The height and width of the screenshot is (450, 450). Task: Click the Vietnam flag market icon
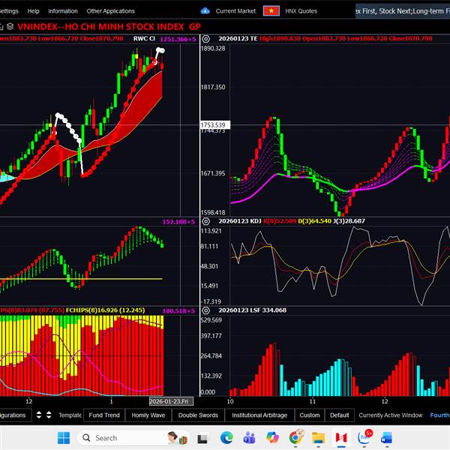point(271,11)
